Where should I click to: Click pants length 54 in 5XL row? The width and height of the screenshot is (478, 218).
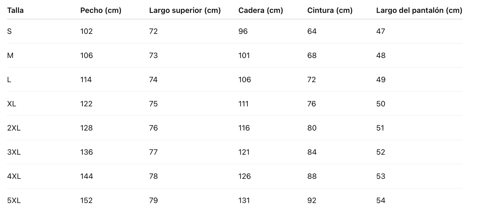[380, 201]
